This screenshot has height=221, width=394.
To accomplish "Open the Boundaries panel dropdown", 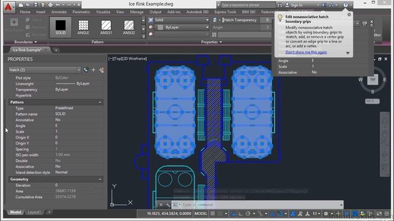I will (26, 42).
